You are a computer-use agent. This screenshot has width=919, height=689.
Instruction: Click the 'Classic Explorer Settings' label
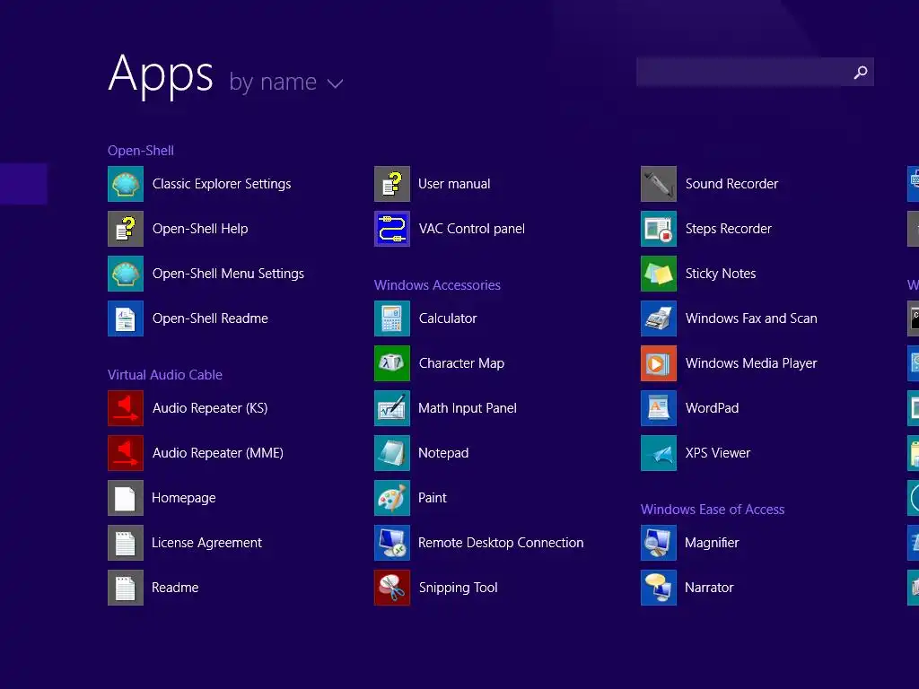pos(222,184)
